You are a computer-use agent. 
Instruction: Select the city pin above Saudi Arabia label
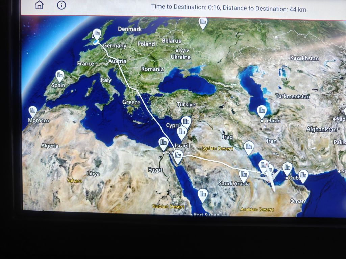pos(244,175)
